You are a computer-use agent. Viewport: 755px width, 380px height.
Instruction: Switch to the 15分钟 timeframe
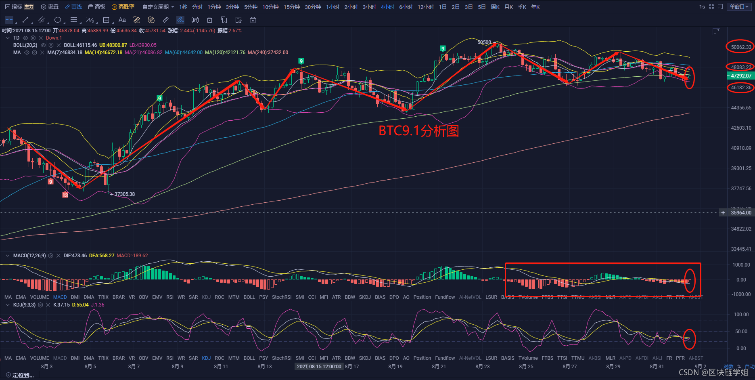click(x=292, y=7)
